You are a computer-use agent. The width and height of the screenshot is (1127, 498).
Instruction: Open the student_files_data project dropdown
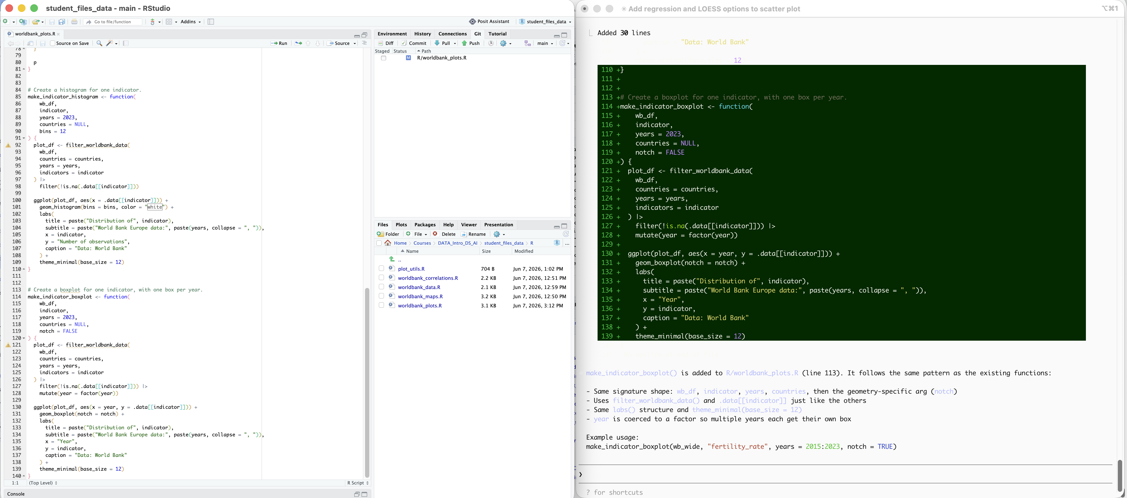(545, 21)
